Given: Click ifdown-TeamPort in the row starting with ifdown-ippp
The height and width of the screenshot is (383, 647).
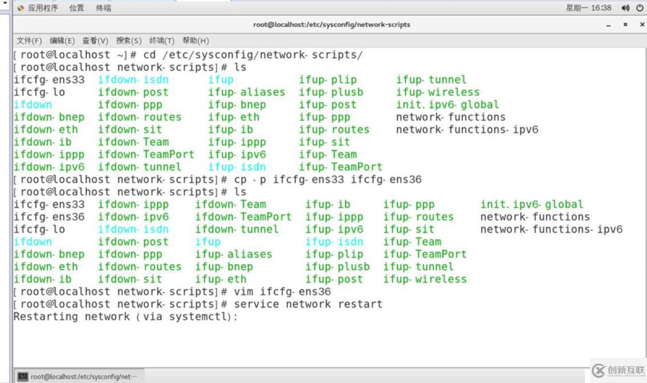Looking at the screenshot, I should (x=146, y=155).
